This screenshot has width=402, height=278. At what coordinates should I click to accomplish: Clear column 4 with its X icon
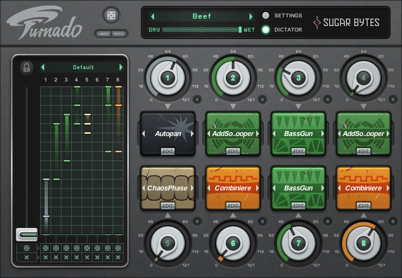tap(77, 257)
